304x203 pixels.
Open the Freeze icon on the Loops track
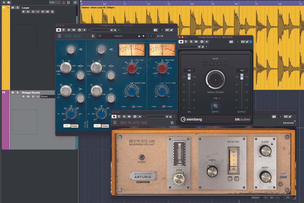pyautogui.click(x=38, y=12)
